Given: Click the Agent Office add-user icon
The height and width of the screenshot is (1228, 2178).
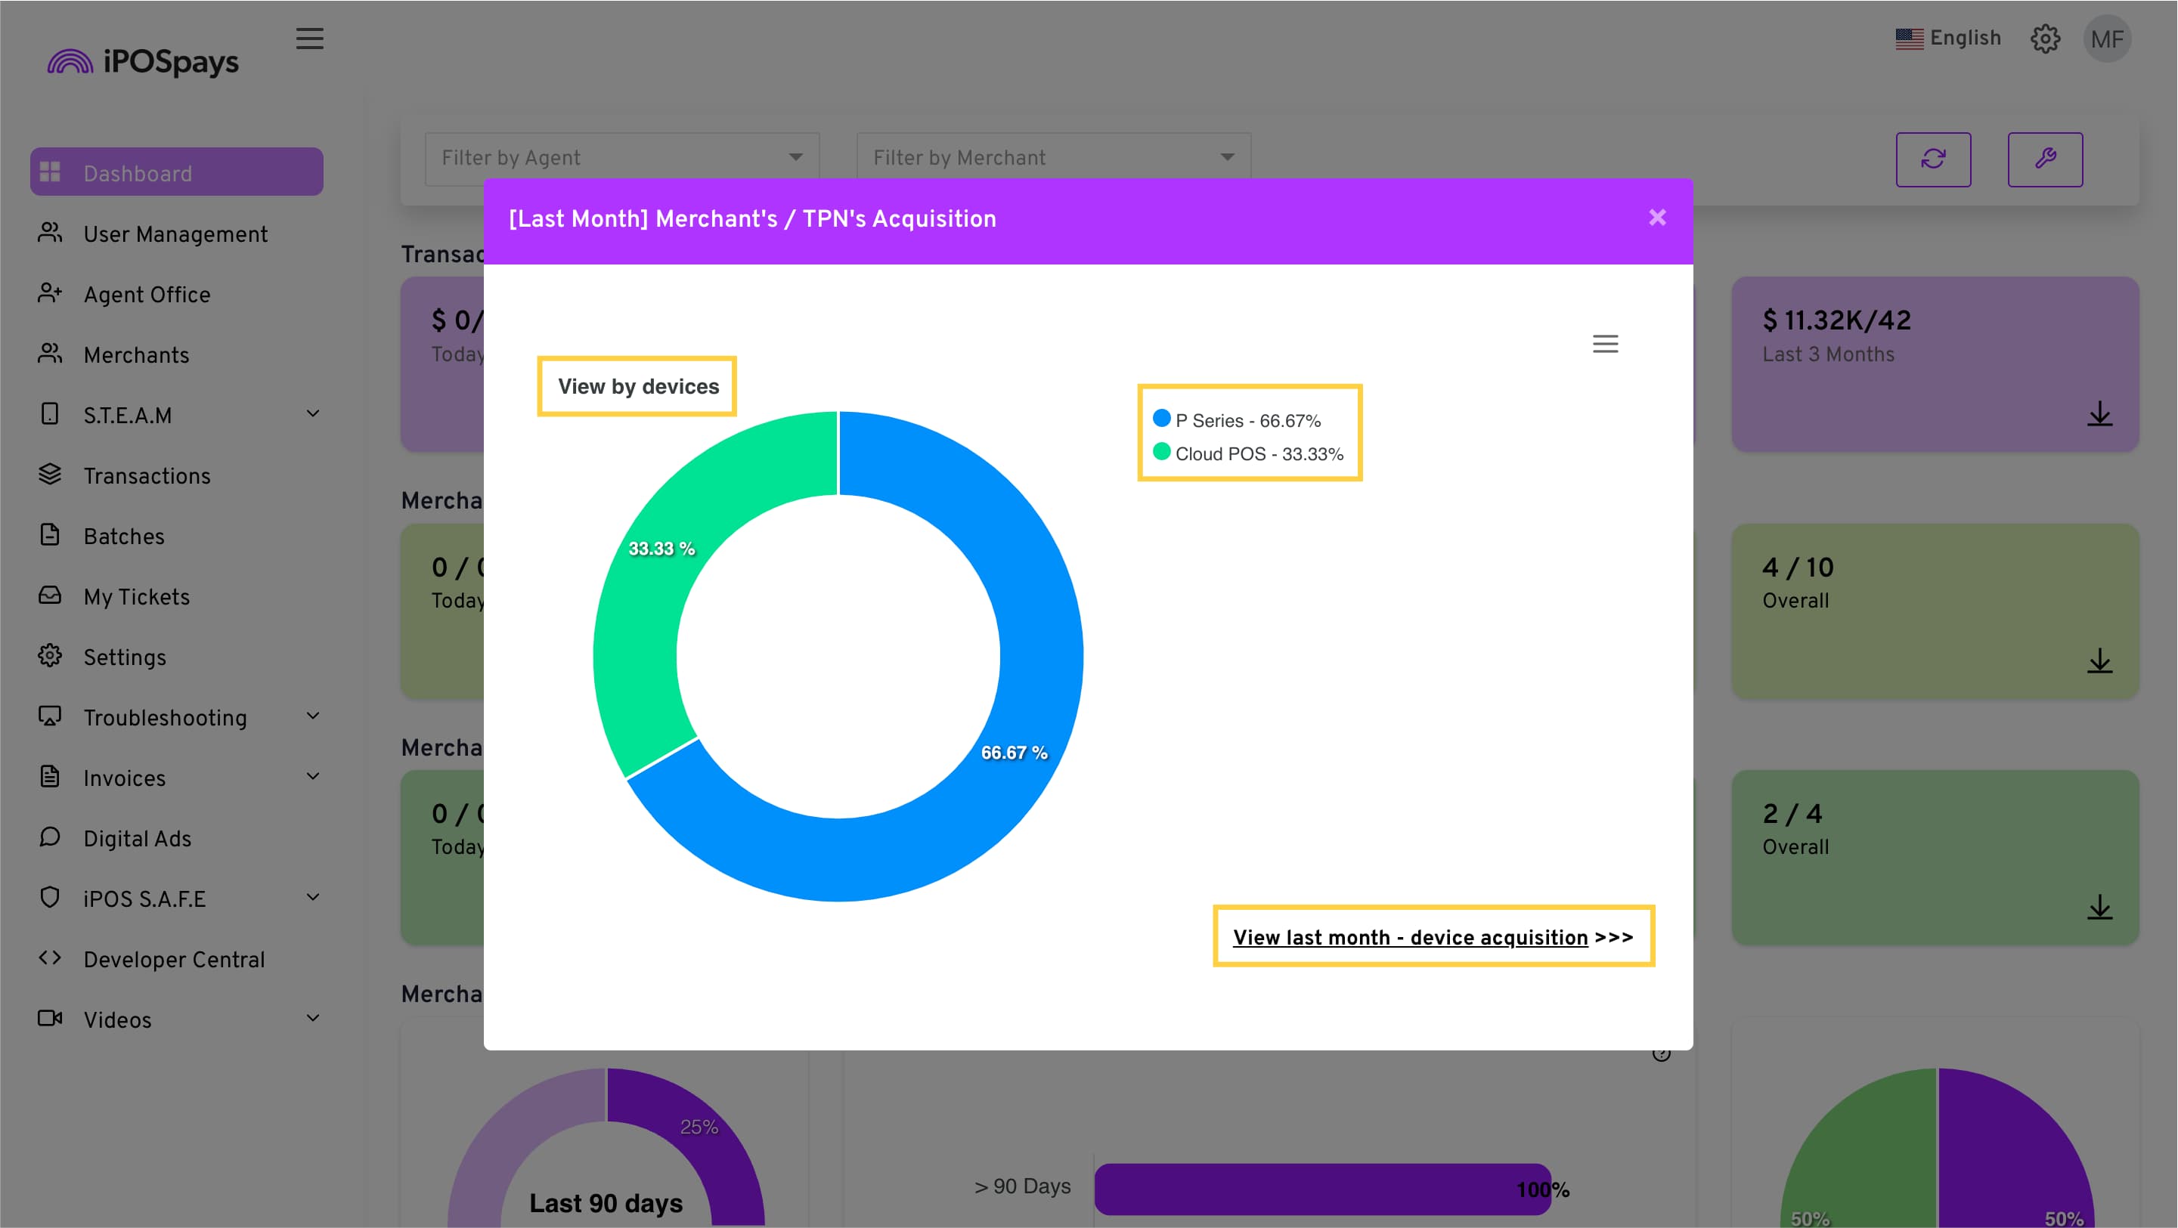Looking at the screenshot, I should [x=50, y=293].
